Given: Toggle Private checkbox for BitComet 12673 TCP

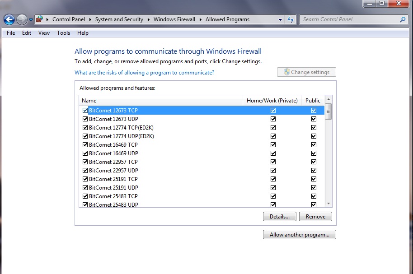Looking at the screenshot, I should (273, 110).
